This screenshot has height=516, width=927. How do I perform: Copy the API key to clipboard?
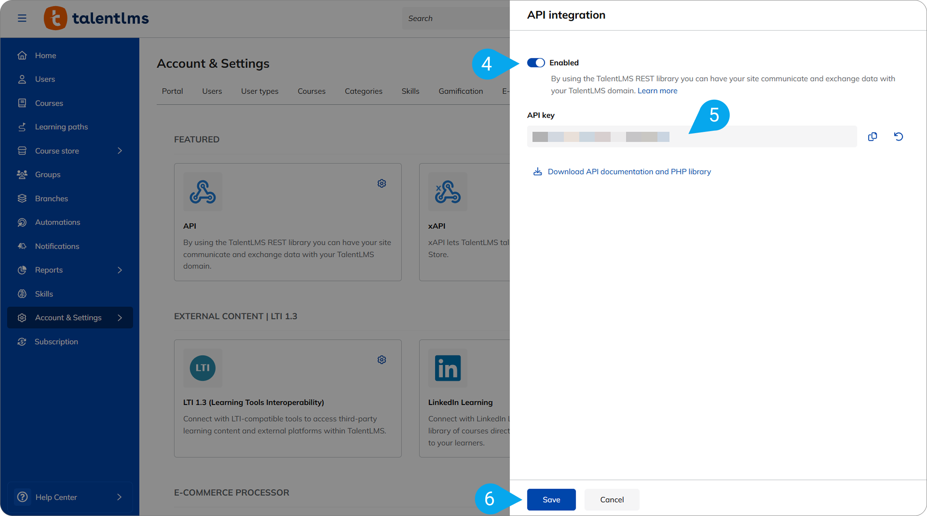pos(872,137)
